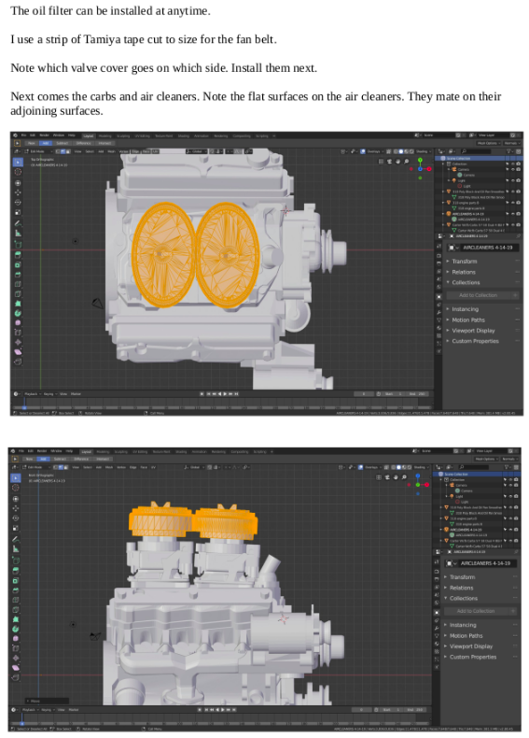This screenshot has height=738, width=529.
Task: Click the zoom magnifier viewport icon in lower screenshot
Action: (404, 477)
